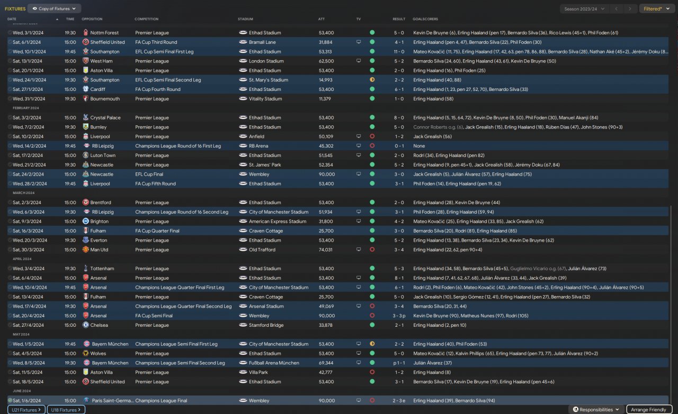Open U18 Fixtures
This screenshot has height=414, width=678.
point(66,410)
